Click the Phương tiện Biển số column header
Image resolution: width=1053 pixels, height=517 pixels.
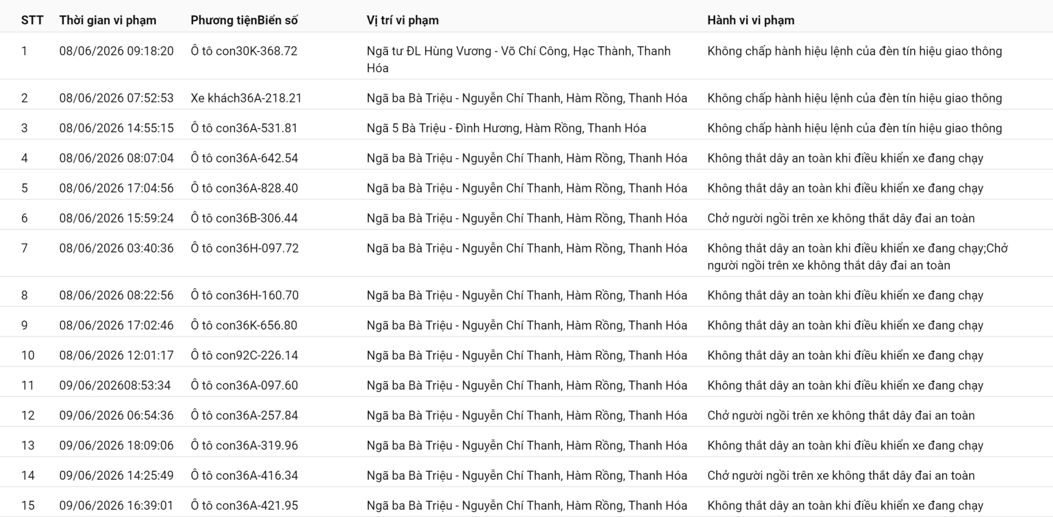pyautogui.click(x=244, y=20)
